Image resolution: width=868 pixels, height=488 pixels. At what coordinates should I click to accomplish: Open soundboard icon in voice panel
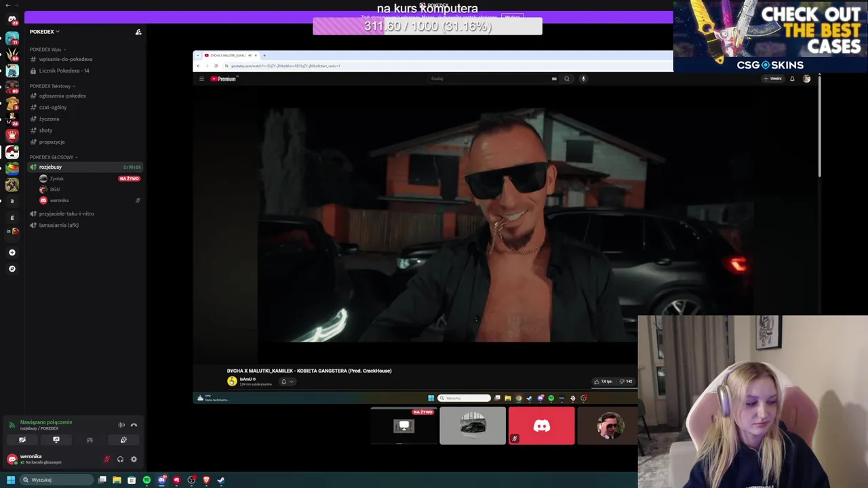click(x=123, y=440)
